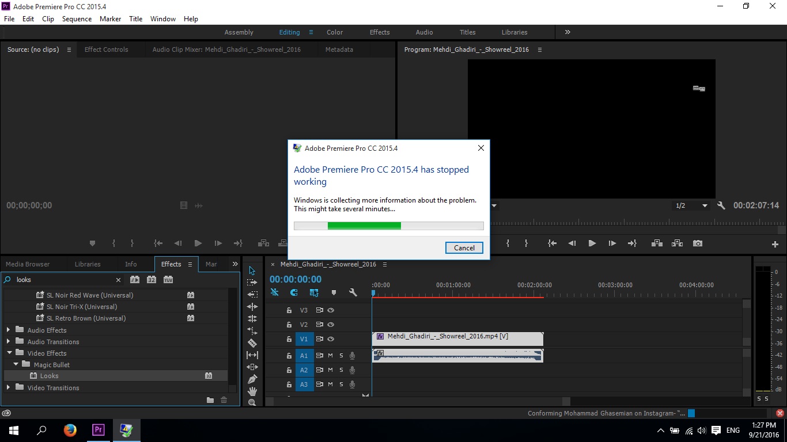
Task: Toggle YUV Effects filter
Action: [168, 280]
